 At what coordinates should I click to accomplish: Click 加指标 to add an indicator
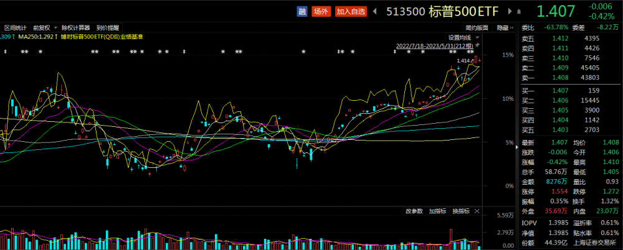[x=437, y=211]
